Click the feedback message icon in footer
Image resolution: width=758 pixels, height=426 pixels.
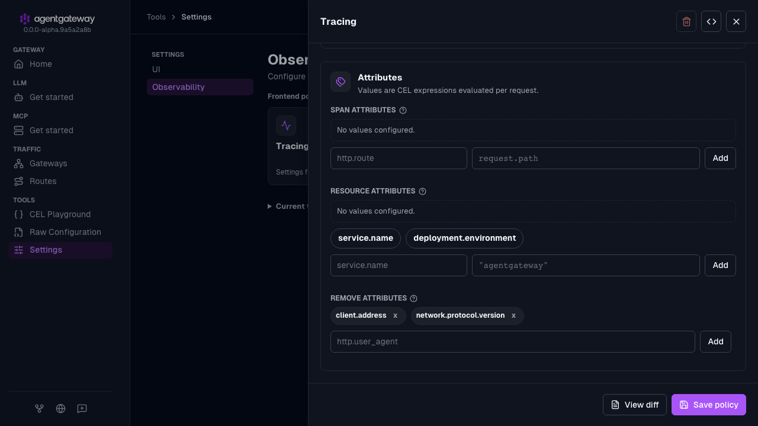82,408
